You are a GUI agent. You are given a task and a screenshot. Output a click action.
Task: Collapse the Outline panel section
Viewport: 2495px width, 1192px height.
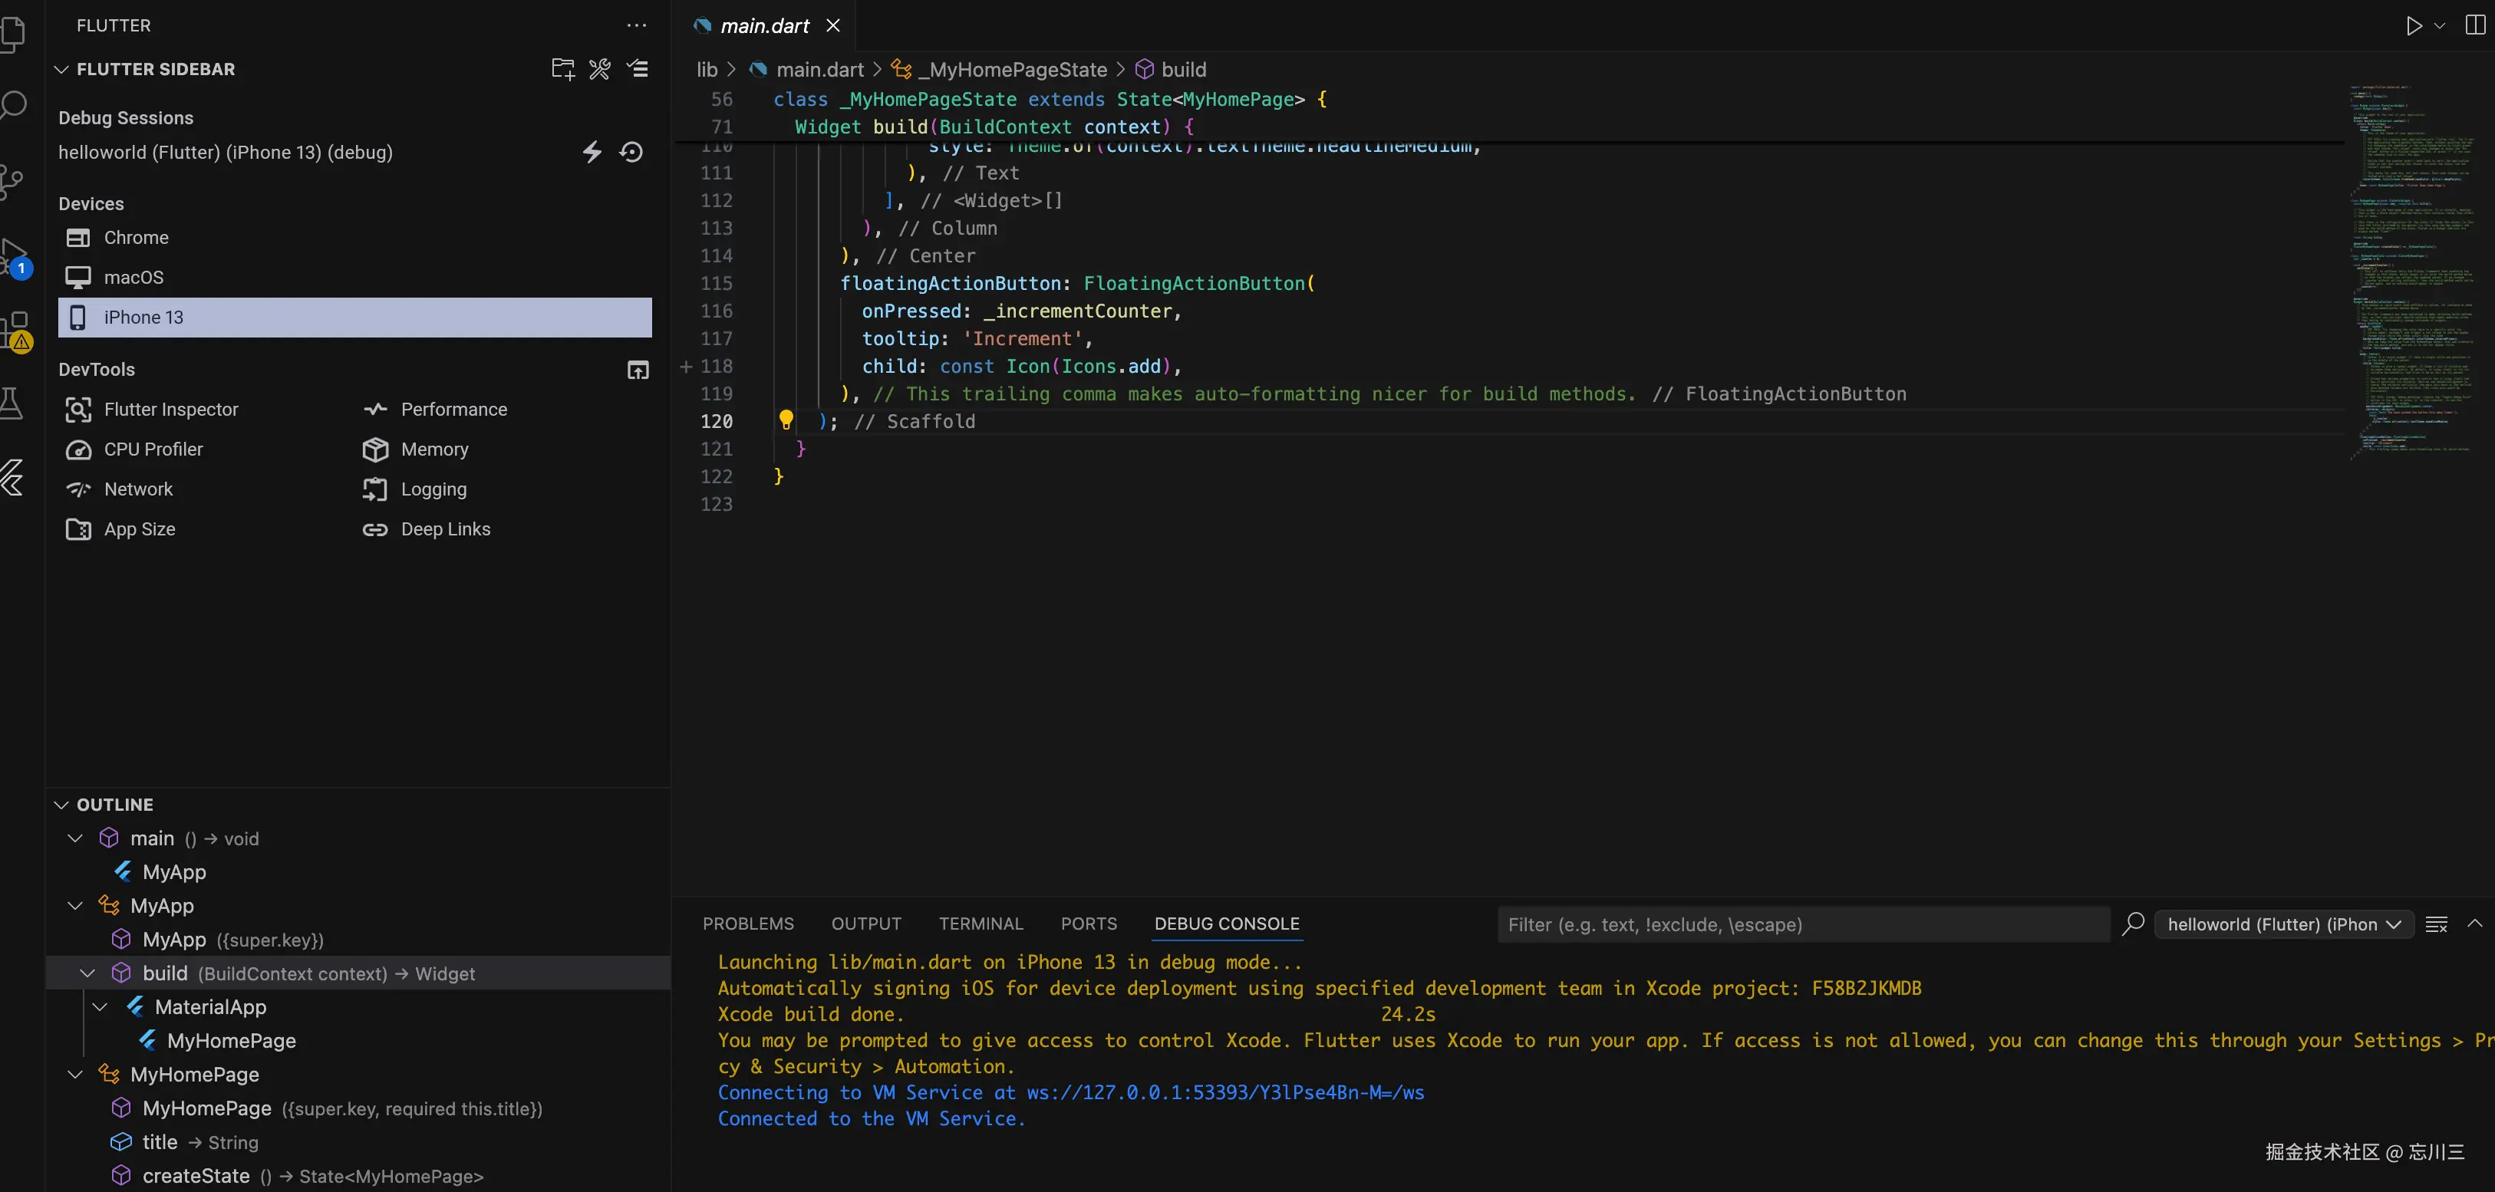61,805
